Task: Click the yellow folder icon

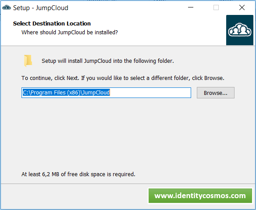Action: coord(28,61)
